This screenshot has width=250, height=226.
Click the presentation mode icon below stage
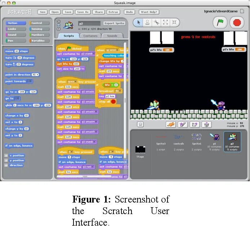140,125
